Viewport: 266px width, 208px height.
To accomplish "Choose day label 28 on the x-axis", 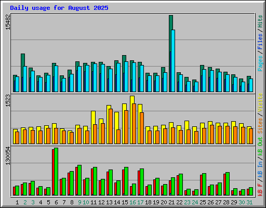I will point(226,202).
